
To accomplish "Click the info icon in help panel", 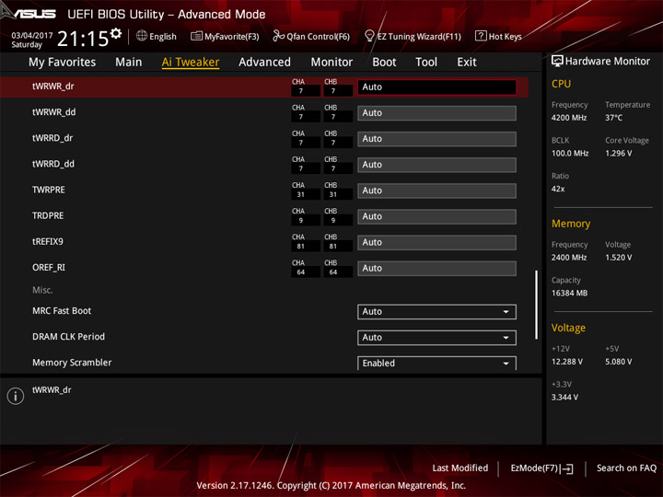I will click(x=16, y=396).
